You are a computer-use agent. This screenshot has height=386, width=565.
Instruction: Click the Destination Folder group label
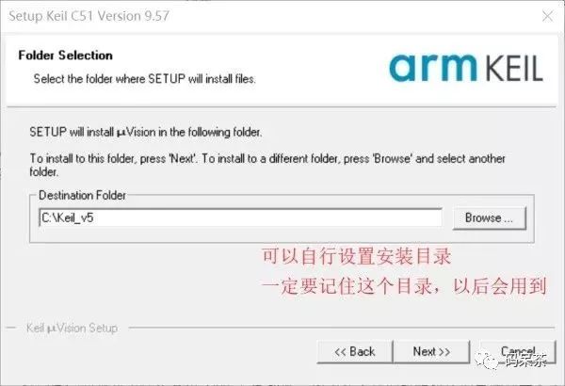82,195
